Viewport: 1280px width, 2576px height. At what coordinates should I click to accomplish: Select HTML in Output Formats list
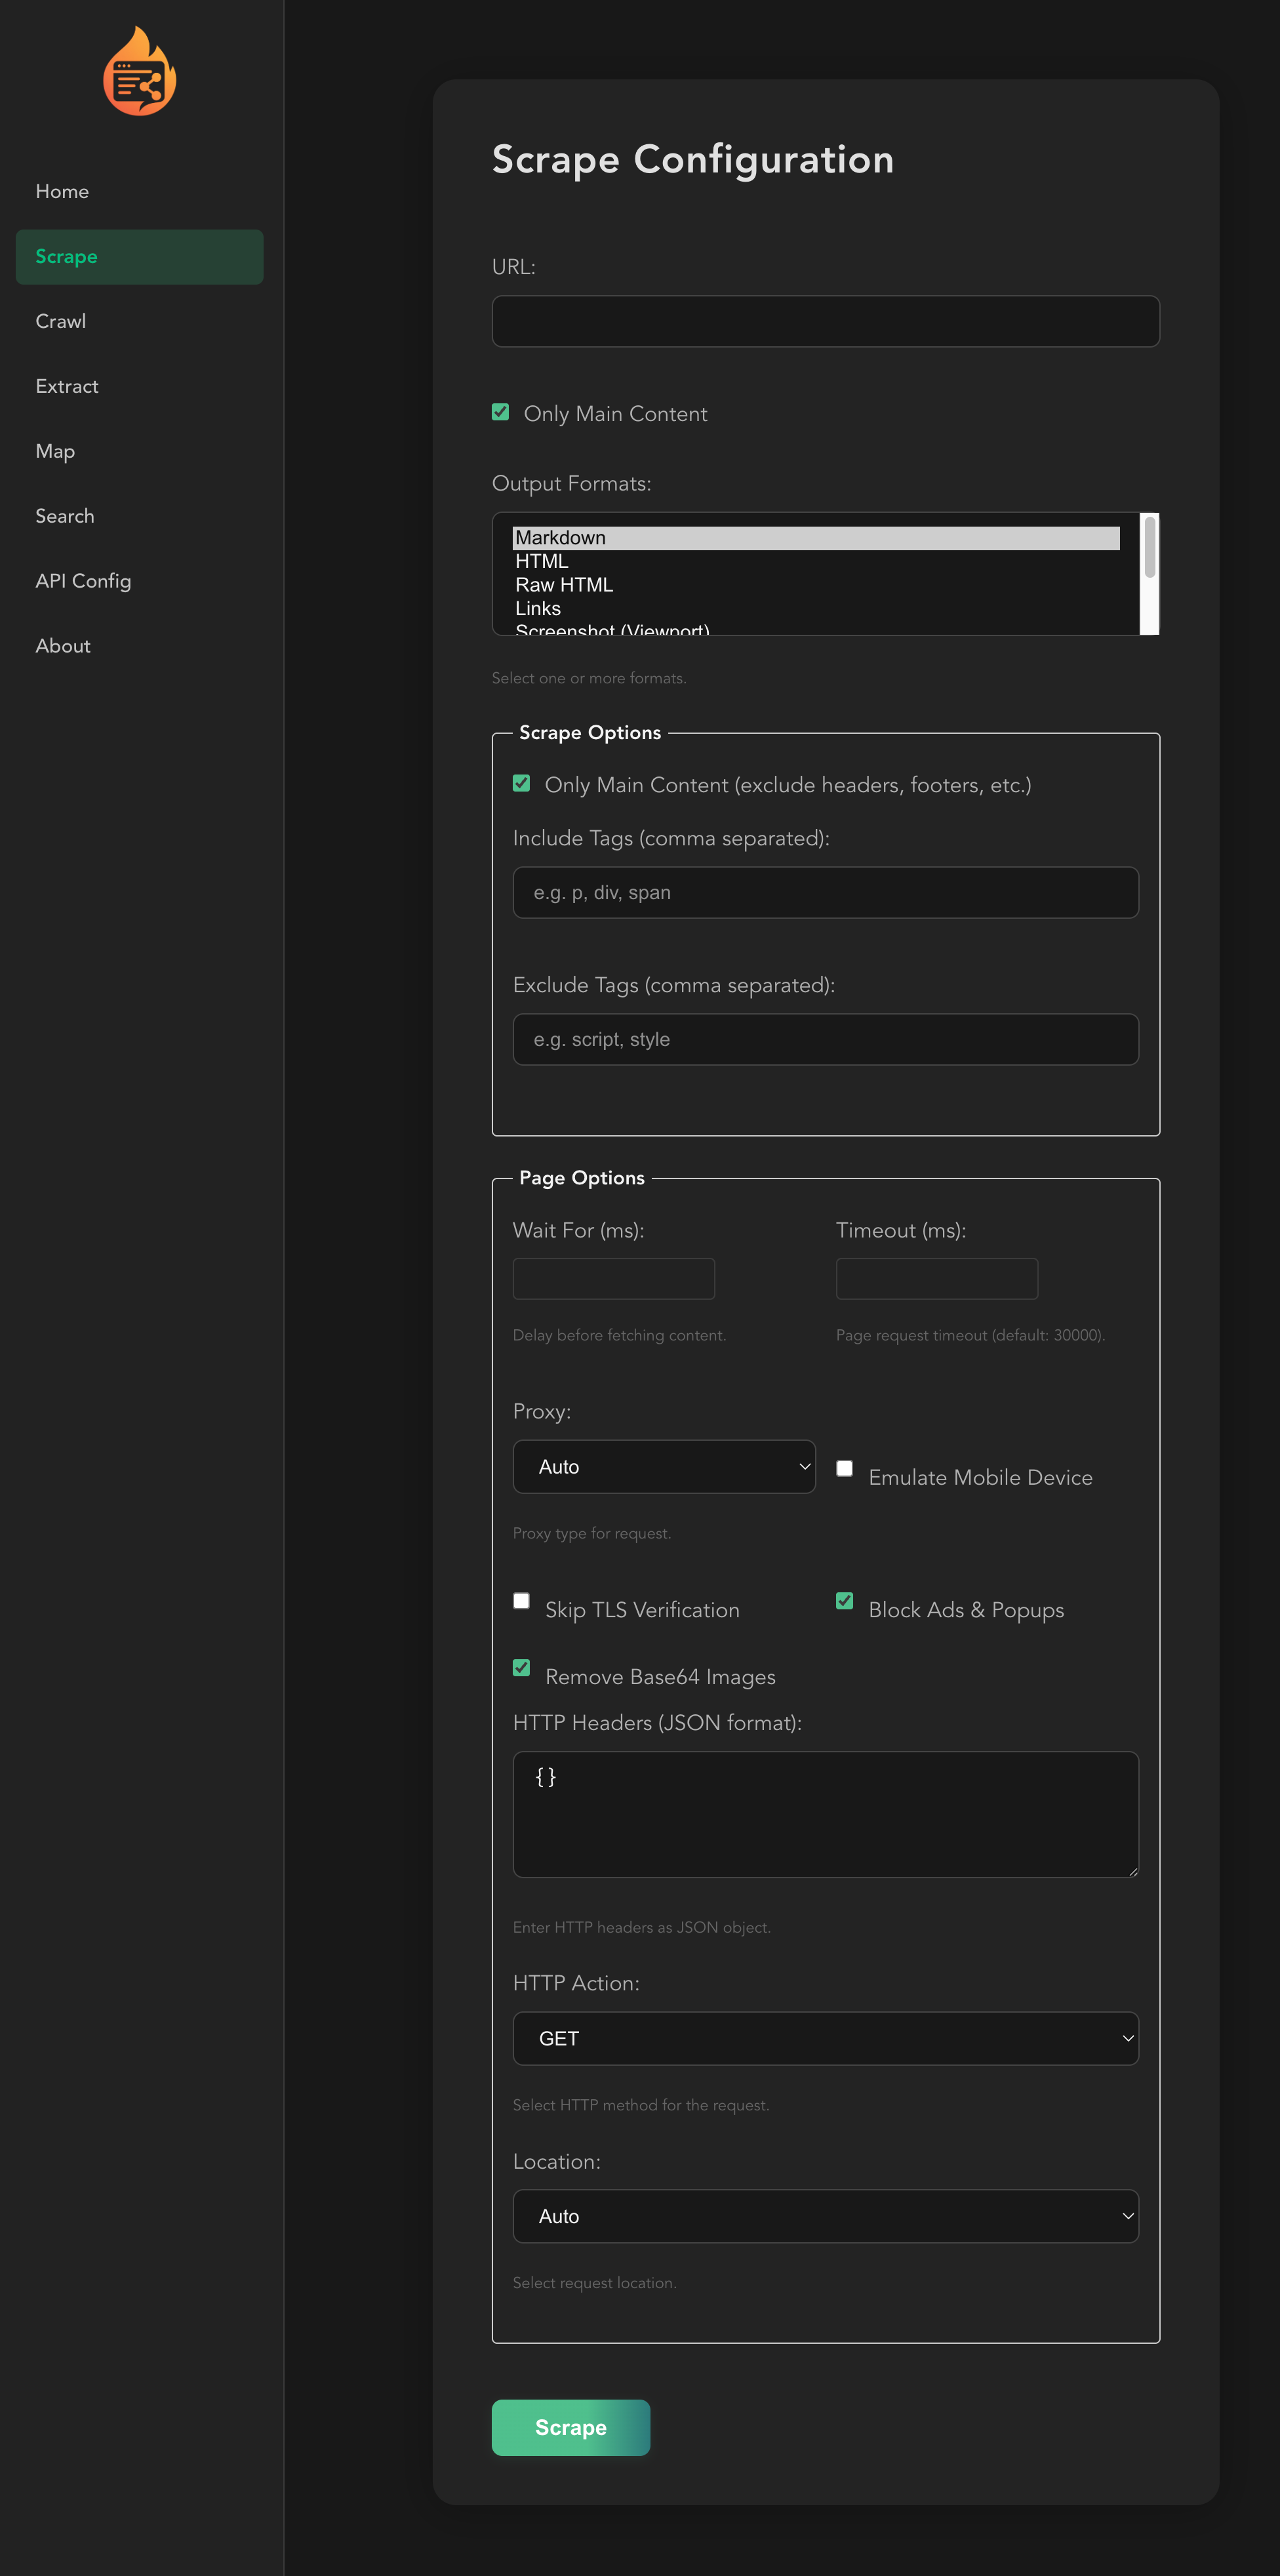(542, 562)
